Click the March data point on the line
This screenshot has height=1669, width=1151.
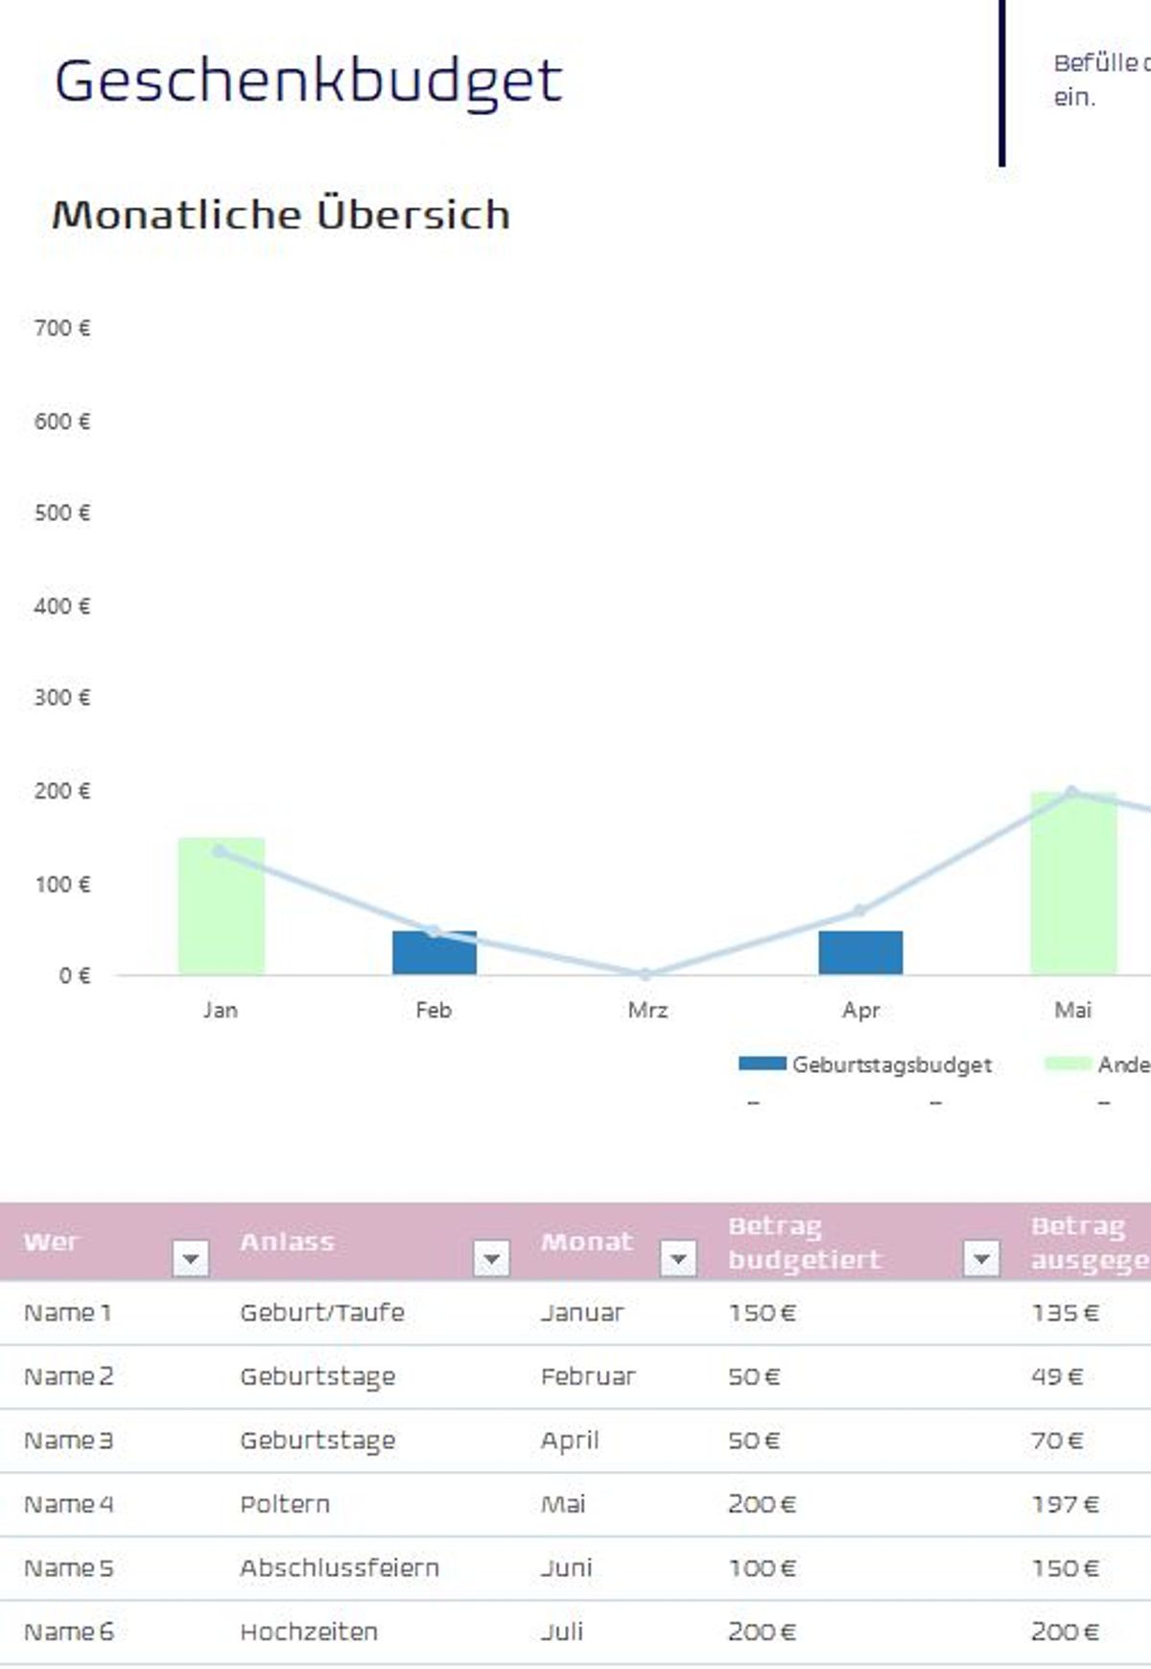[x=646, y=974]
